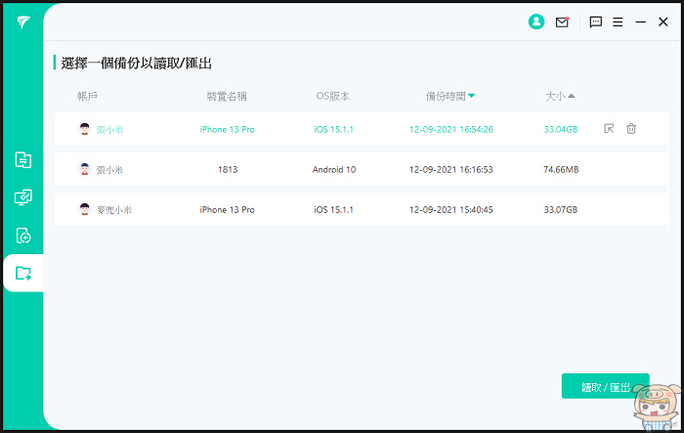The image size is (684, 433).
Task: Click the 裝置名稱 column header
Action: click(226, 96)
